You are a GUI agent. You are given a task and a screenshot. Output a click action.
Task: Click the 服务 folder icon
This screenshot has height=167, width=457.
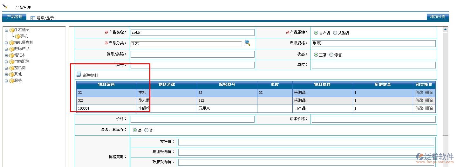coord(12,80)
